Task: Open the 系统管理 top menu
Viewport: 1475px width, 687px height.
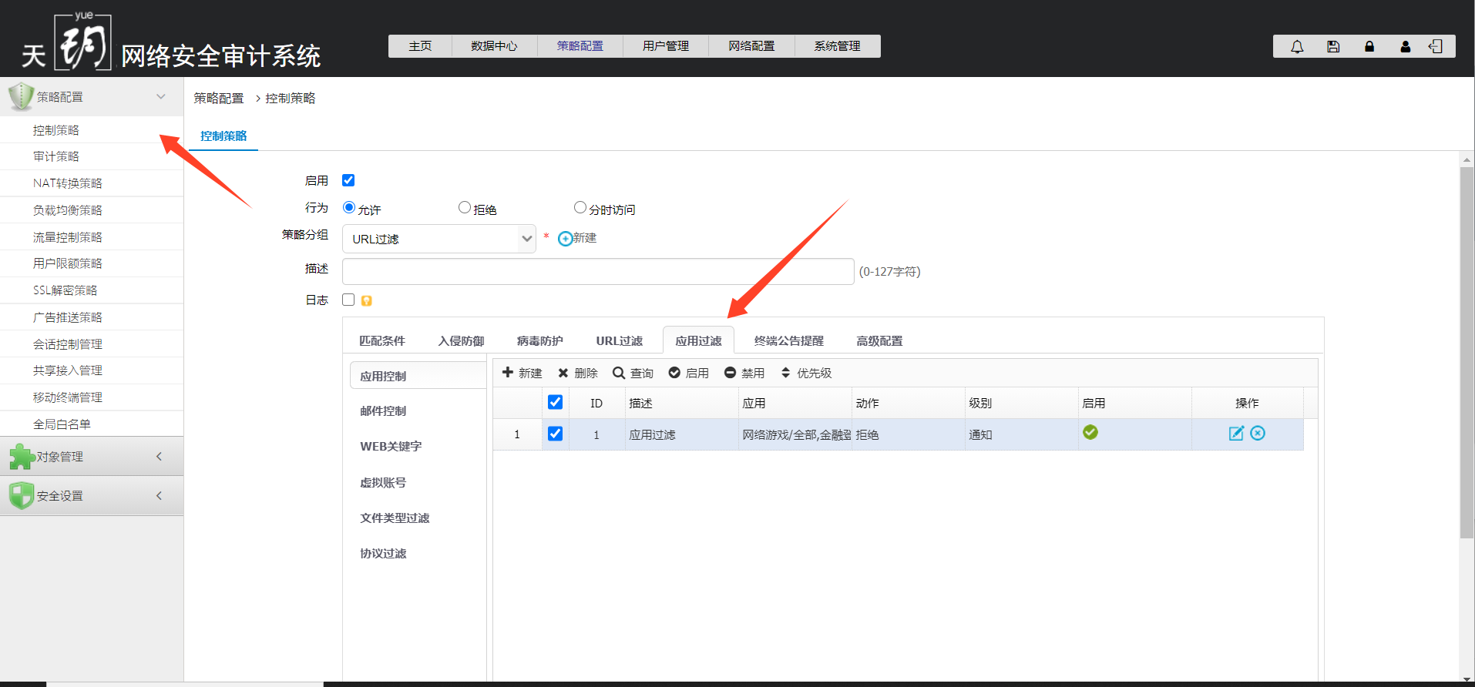Action: click(x=837, y=46)
